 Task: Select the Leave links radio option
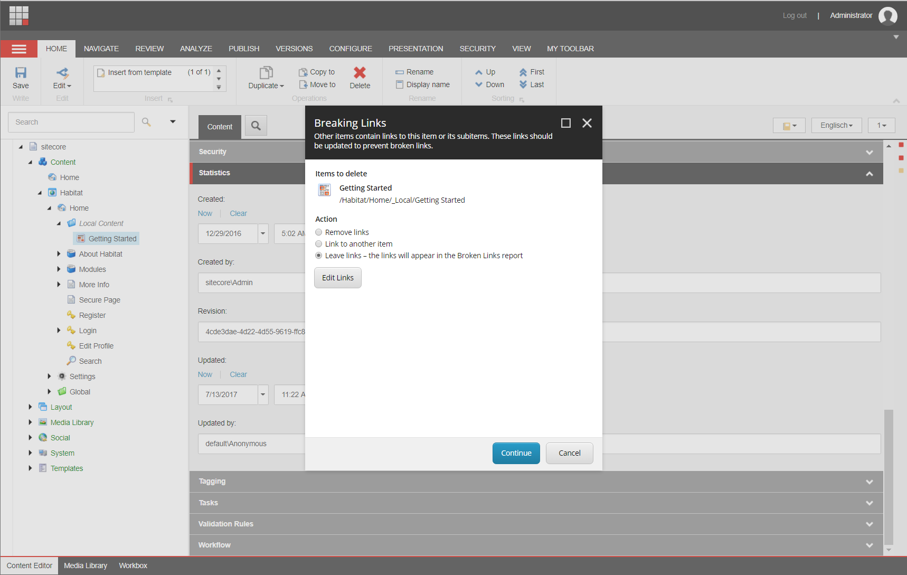pos(319,256)
